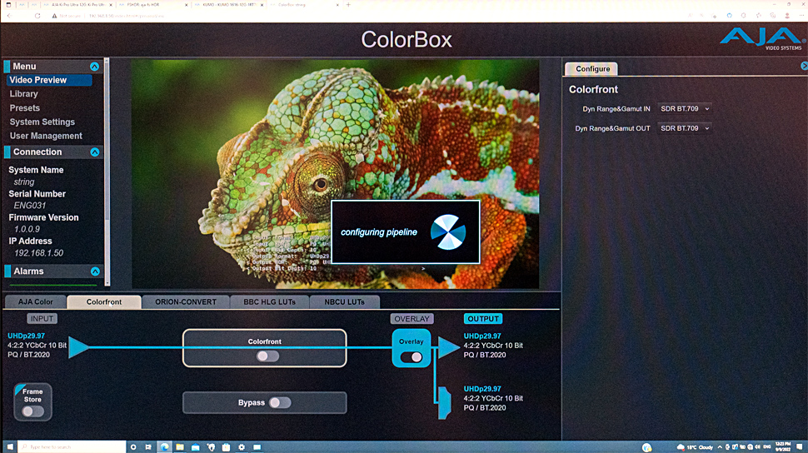Screen dimensions: 808x453
Task: Click the chameleon video preview
Action: tap(336, 174)
